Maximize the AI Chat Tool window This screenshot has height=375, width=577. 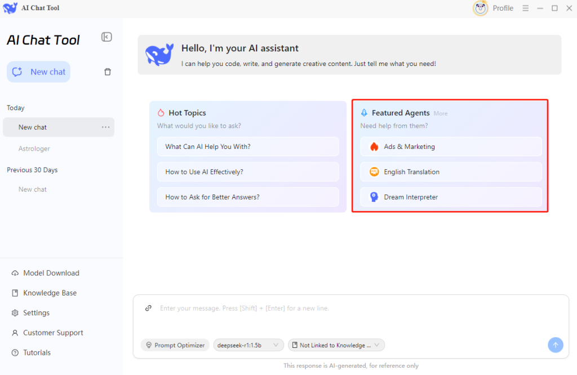554,8
